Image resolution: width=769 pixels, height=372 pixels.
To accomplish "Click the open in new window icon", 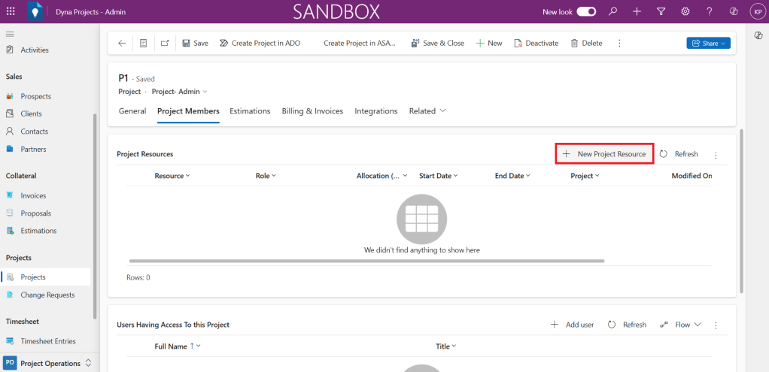I will 165,44.
